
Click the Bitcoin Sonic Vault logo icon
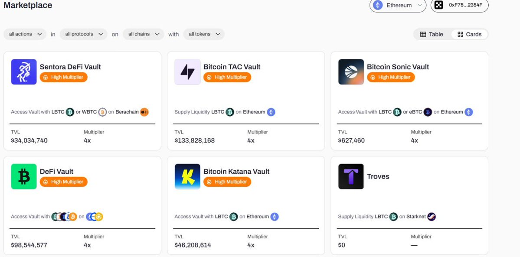[351, 72]
